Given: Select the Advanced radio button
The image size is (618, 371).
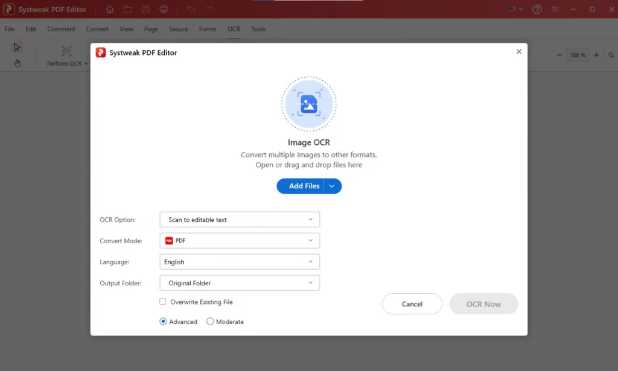Looking at the screenshot, I should [x=163, y=322].
